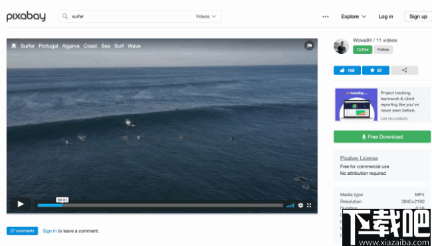Select the Algarve tag

tap(71, 46)
